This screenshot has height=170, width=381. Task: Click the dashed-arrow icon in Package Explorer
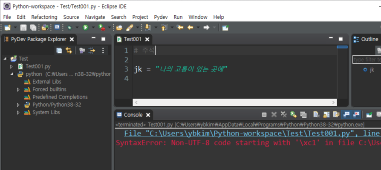pos(92,51)
